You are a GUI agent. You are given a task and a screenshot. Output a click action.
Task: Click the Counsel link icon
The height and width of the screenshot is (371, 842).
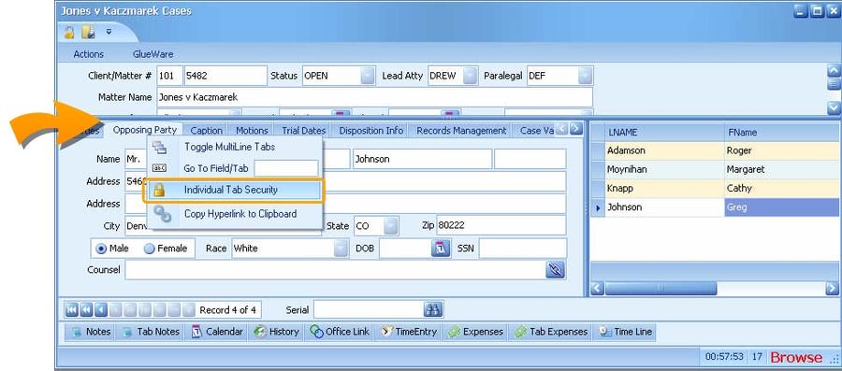pyautogui.click(x=555, y=270)
